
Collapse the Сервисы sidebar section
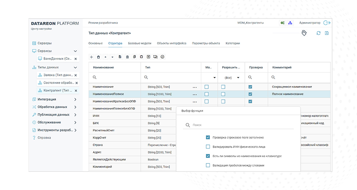(75, 51)
